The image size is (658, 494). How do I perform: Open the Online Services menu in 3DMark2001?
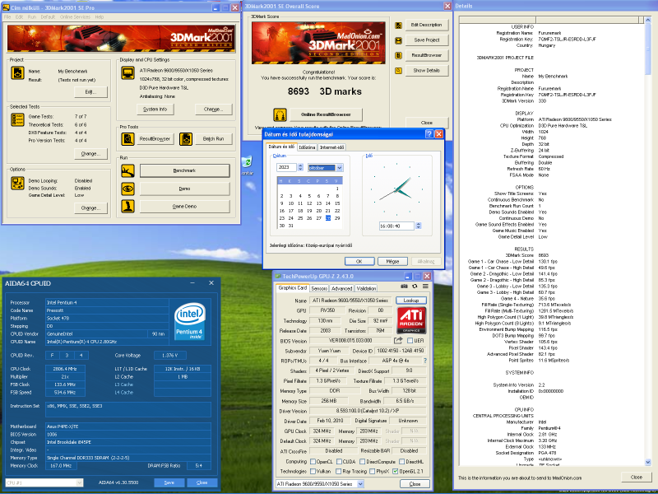click(75, 16)
